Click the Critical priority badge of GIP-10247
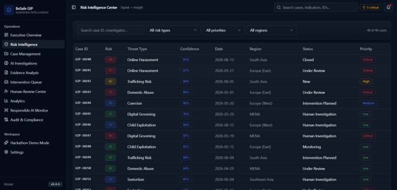397x190 pixels. pyautogui.click(x=367, y=136)
